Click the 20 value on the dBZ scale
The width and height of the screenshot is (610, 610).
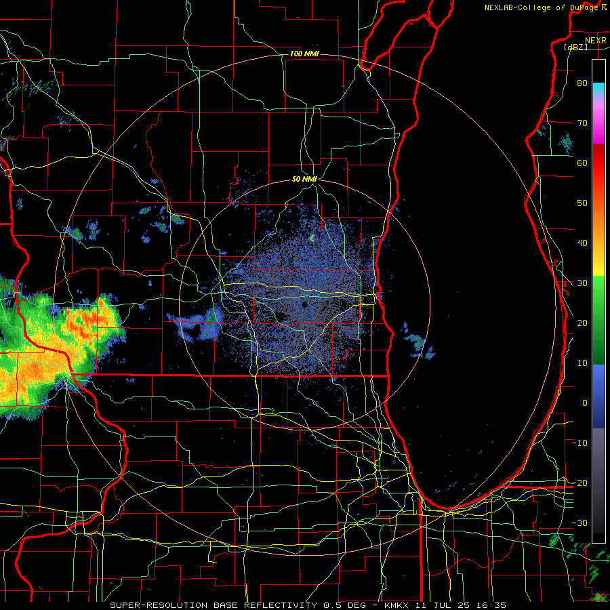582,323
